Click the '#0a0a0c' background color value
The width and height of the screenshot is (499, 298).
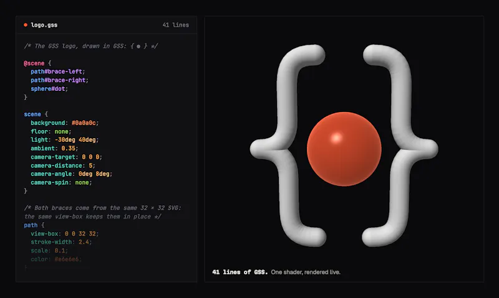[84, 123]
